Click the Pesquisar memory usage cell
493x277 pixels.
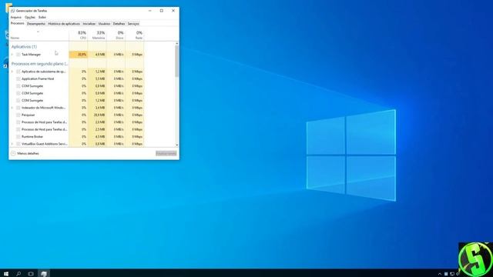pos(98,115)
